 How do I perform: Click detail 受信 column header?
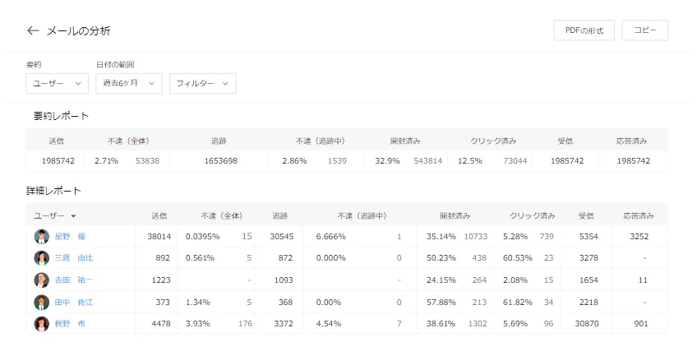586,216
